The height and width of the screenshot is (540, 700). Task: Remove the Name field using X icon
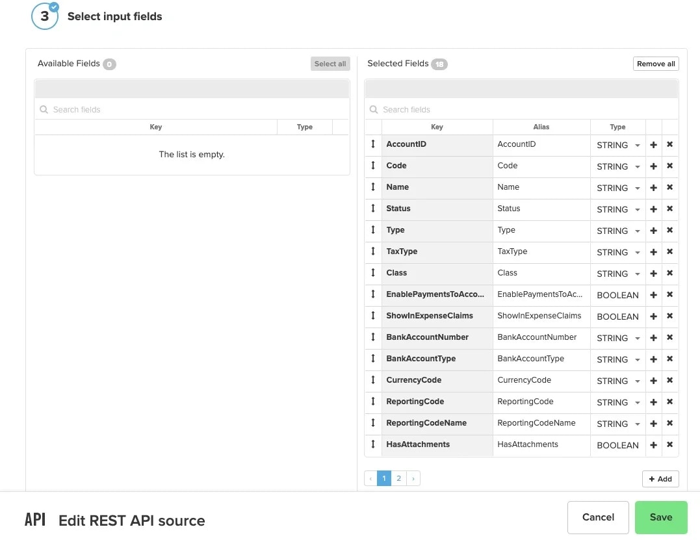click(x=669, y=187)
